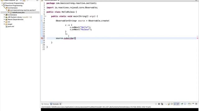The height and width of the screenshot is (111, 199).
Task: Click the "RxJava" string literal
Action: click(85, 30)
